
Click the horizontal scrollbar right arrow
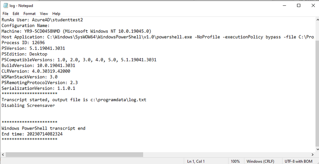[313, 155]
